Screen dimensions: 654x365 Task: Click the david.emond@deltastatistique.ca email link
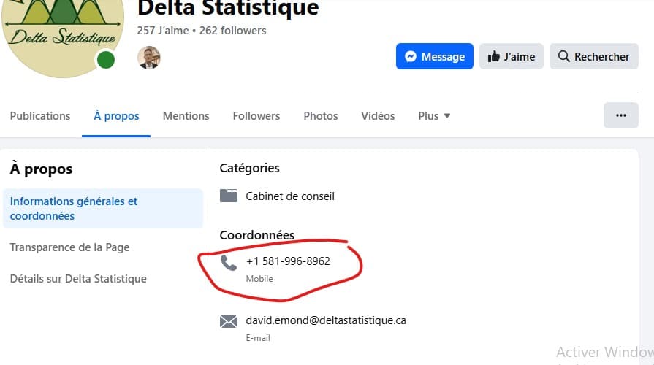pos(325,320)
